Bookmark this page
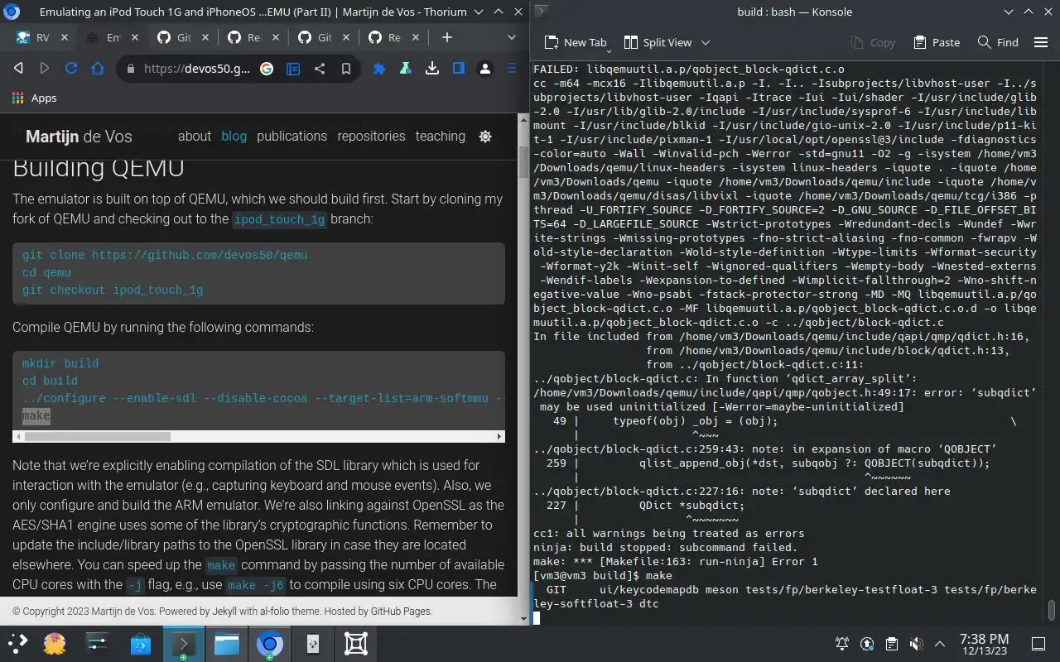This screenshot has height=662, width=1060. pos(346,69)
